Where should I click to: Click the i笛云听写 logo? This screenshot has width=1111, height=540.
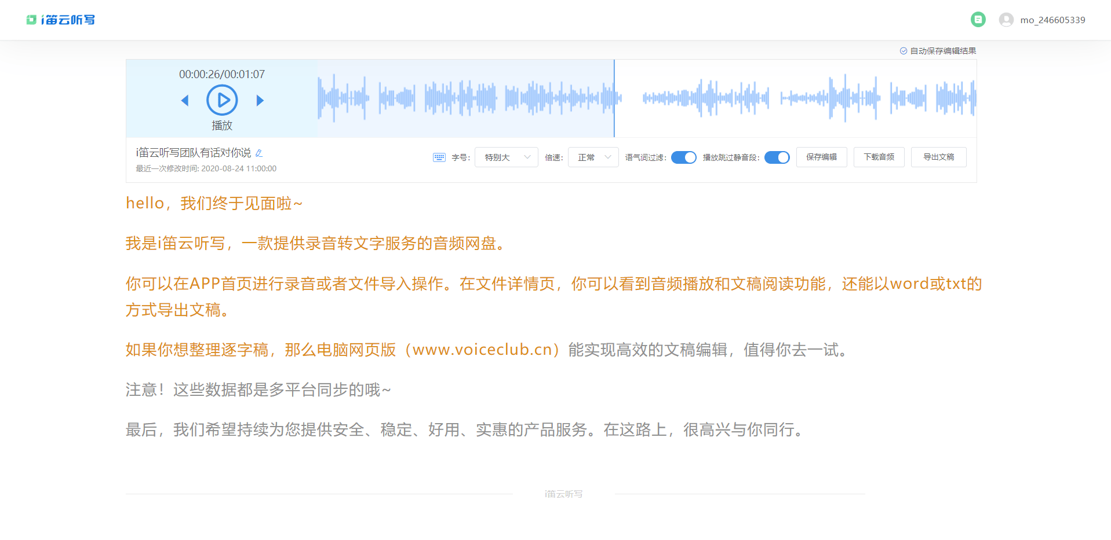click(x=60, y=20)
